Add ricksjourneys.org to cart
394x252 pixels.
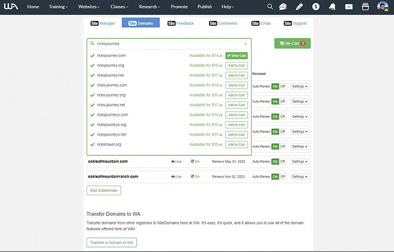(x=237, y=125)
